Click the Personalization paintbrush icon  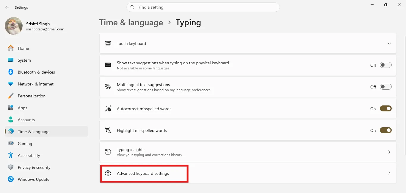(x=11, y=96)
